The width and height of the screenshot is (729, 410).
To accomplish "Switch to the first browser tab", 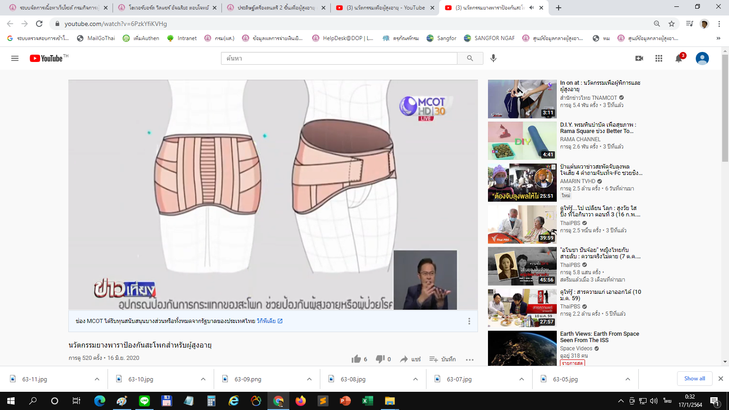I will (x=58, y=8).
